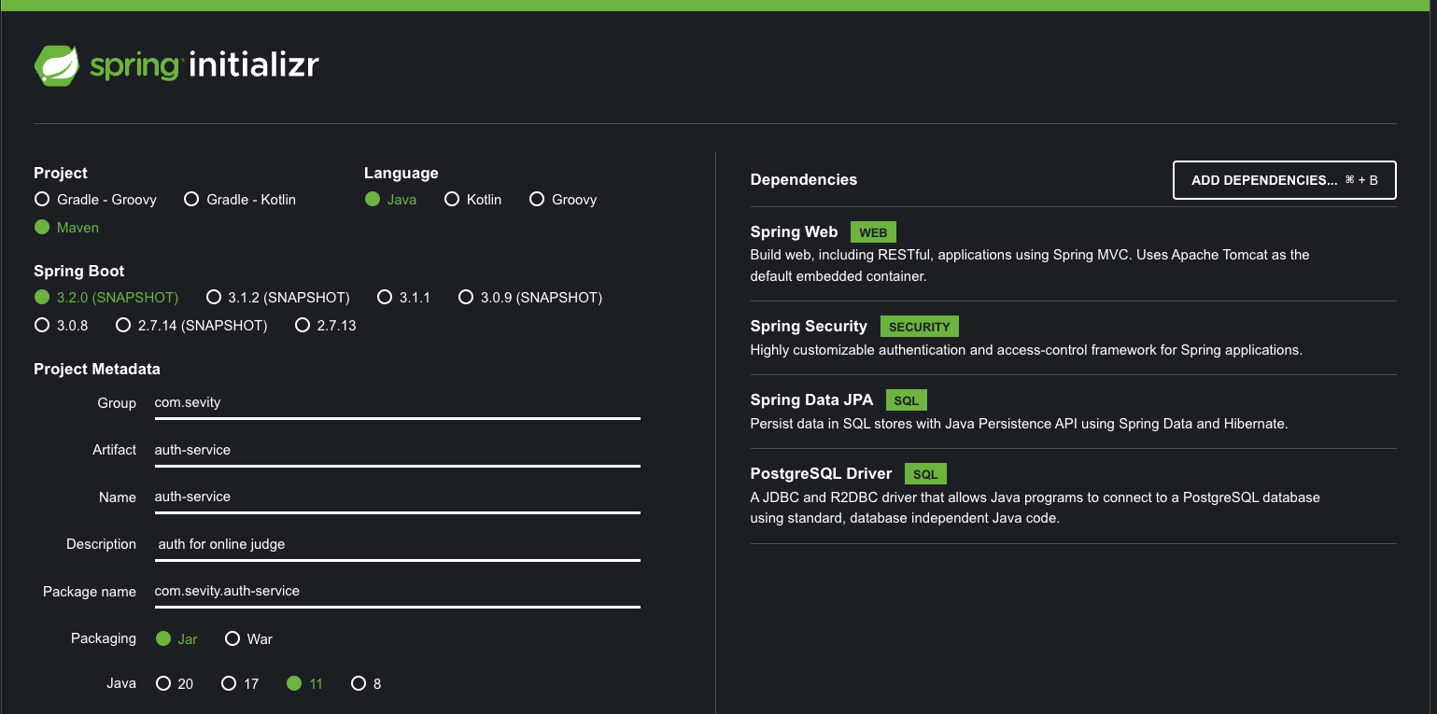Select Spring Boot version 3.0.8

coord(61,326)
